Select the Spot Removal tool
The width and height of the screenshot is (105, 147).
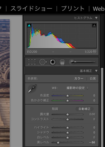43,62
